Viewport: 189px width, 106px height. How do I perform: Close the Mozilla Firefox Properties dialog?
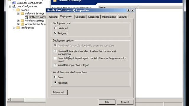[133, 10]
